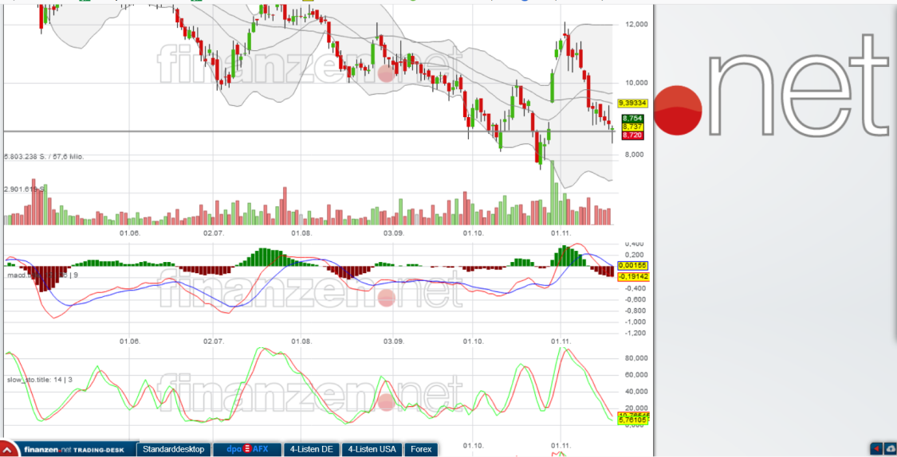Click the 2.901.619 S. volume label
Viewport: 897px width, 457px height.
[24, 189]
